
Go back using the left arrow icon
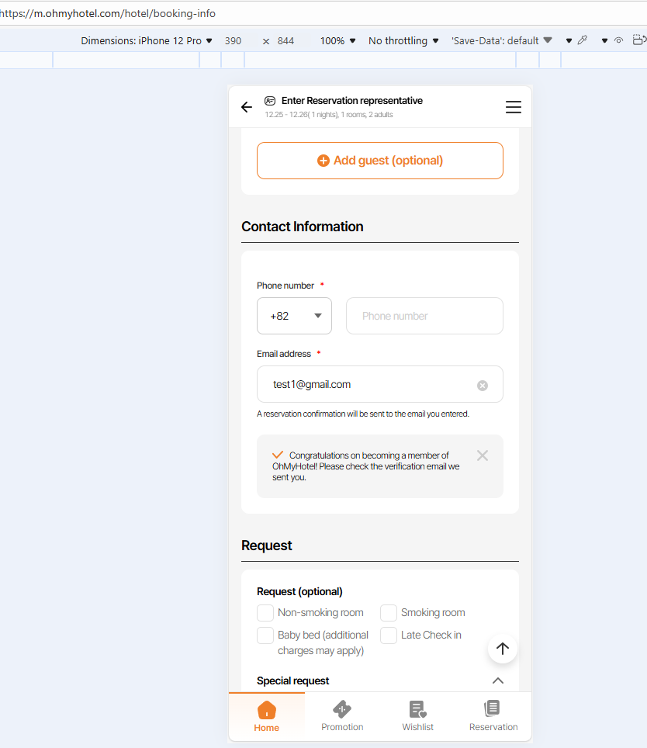(x=247, y=107)
